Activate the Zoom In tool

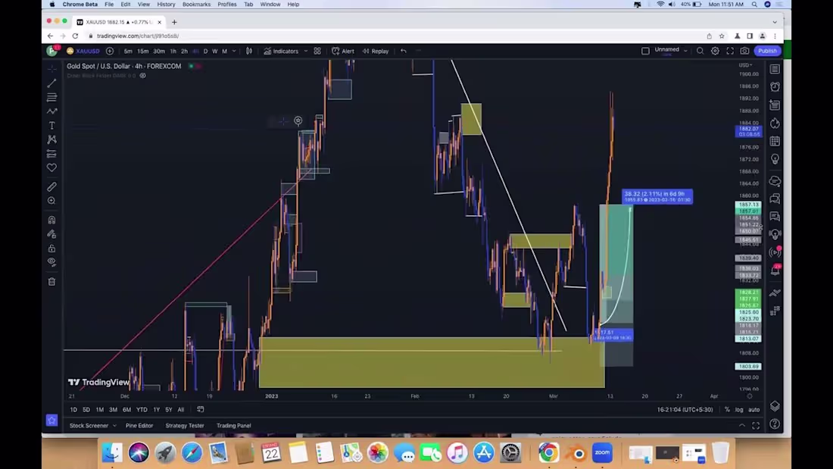[x=51, y=201]
